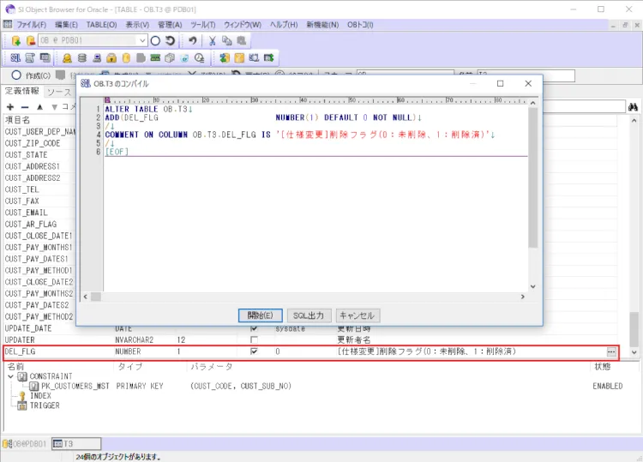643x462 pixels.
Task: Open the ツール(T) menu
Action: pyautogui.click(x=203, y=25)
